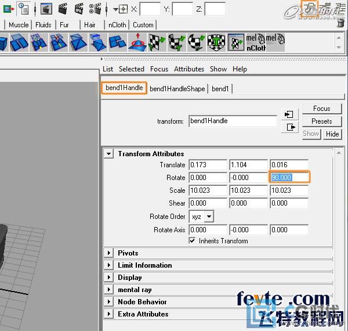The image size is (348, 331).
Task: Open the nCloth shelf tab
Action: [x=117, y=25]
